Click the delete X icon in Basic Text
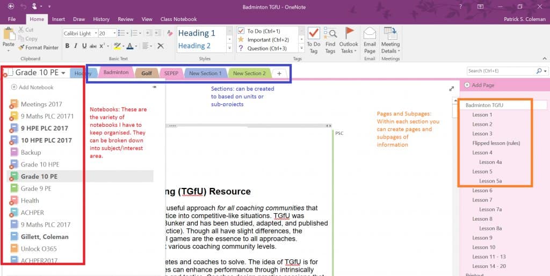Screen dimensions: 550x276 [x=161, y=46]
